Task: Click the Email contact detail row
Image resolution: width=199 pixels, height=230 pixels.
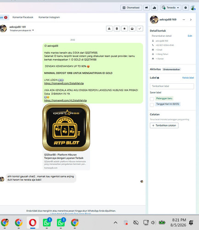Action: pyautogui.click(x=157, y=50)
